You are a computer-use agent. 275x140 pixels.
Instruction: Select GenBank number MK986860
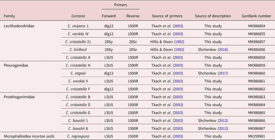click(x=256, y=73)
